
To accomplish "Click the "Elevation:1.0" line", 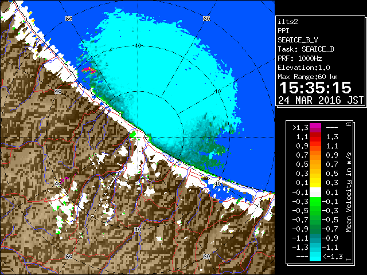I will 303,68.
